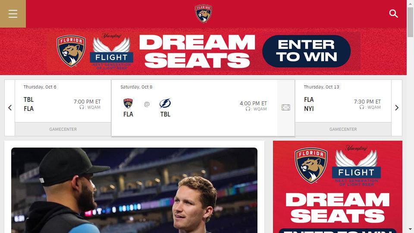Screen dimensions: 414x233
Task: Open the hamburger navigation menu
Action: pos(13,14)
